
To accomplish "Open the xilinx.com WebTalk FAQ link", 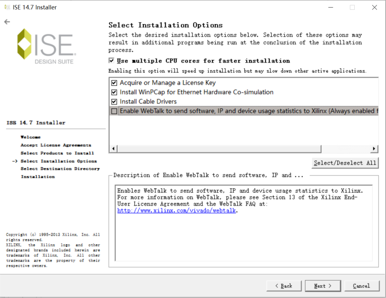I will (x=177, y=211).
